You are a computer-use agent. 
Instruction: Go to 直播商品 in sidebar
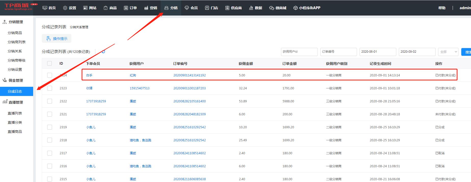tap(15, 132)
